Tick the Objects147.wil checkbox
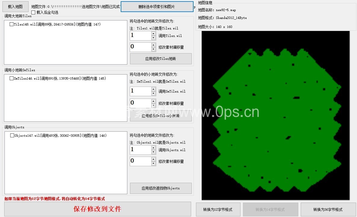This screenshot has height=217, width=357. 12,136
